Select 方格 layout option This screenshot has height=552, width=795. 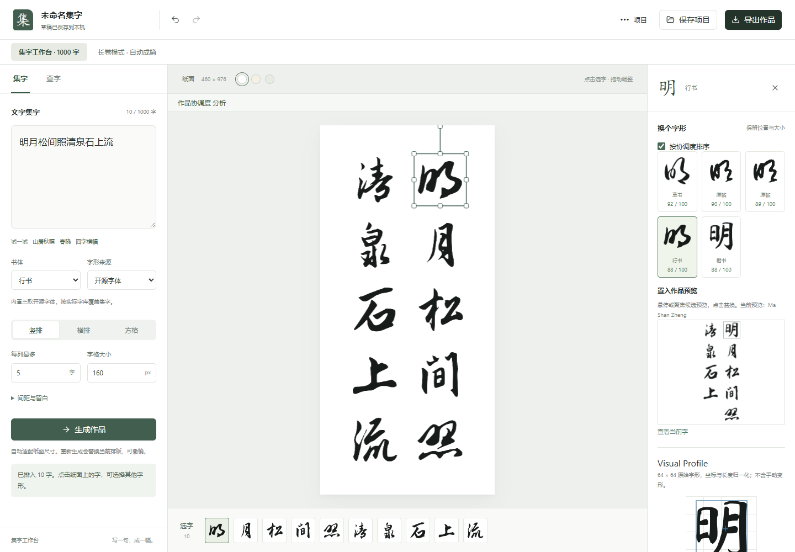pos(131,330)
